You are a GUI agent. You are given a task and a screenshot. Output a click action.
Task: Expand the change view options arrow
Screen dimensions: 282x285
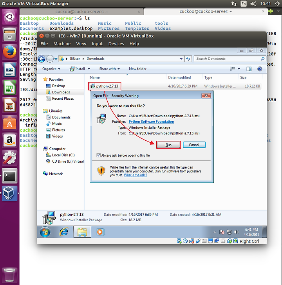click(x=239, y=69)
